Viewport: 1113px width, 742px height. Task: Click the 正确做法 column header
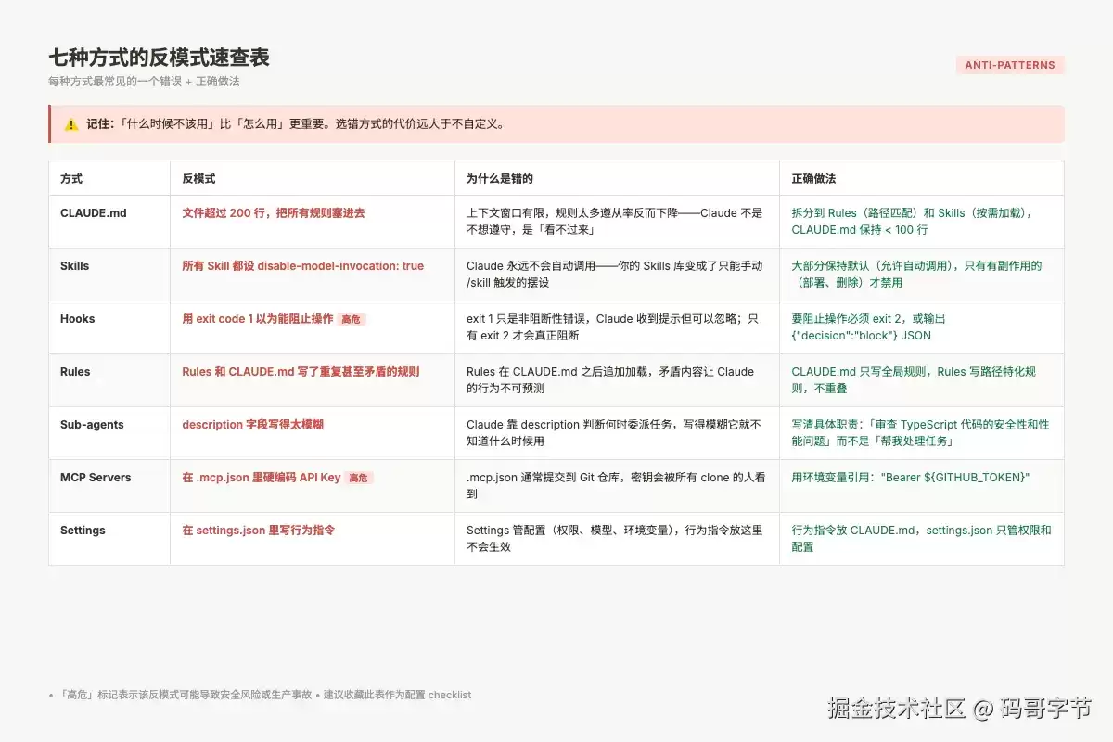click(813, 178)
